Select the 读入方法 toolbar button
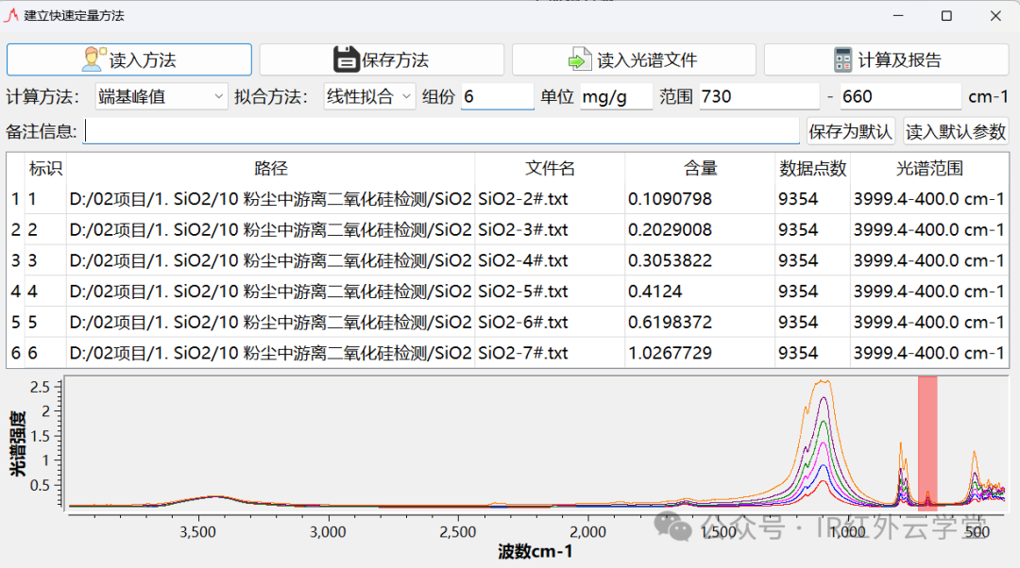Screen dimensions: 1020x568 (128, 58)
